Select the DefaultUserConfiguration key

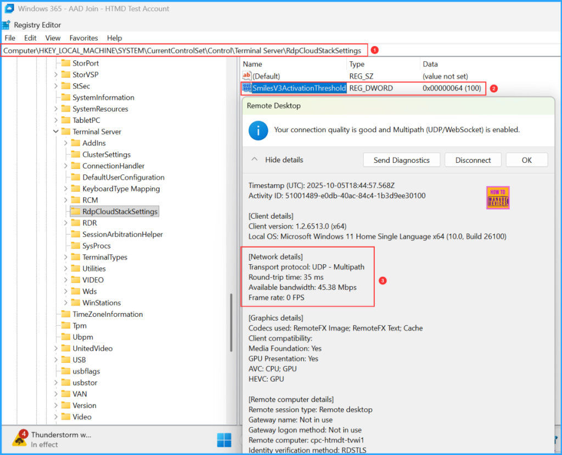tap(123, 177)
